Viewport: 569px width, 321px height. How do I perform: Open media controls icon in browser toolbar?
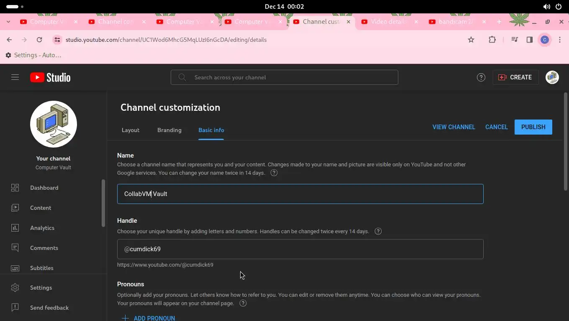(x=515, y=40)
